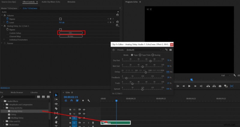240x127 pixels.
Task: Select Analog mode radio button
Action: (153, 55)
